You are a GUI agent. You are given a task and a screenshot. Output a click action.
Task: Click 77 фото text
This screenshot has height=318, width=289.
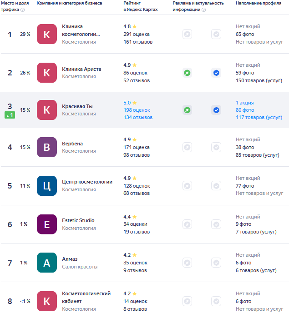pos(245,186)
